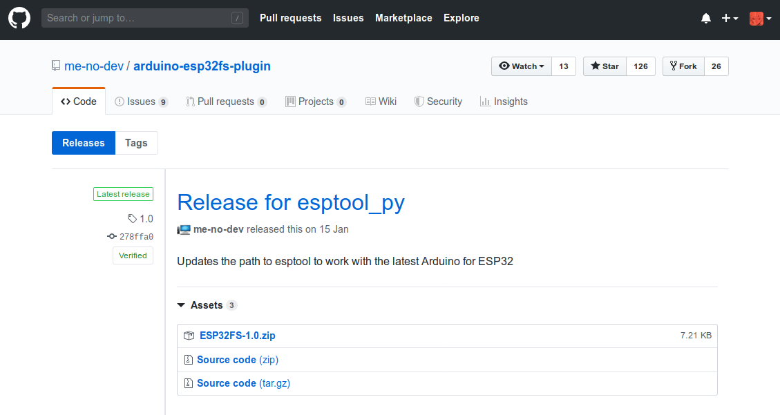Viewport: 780px width, 415px height.
Task: Click the me-no-dev avatar beside release author
Action: click(184, 229)
